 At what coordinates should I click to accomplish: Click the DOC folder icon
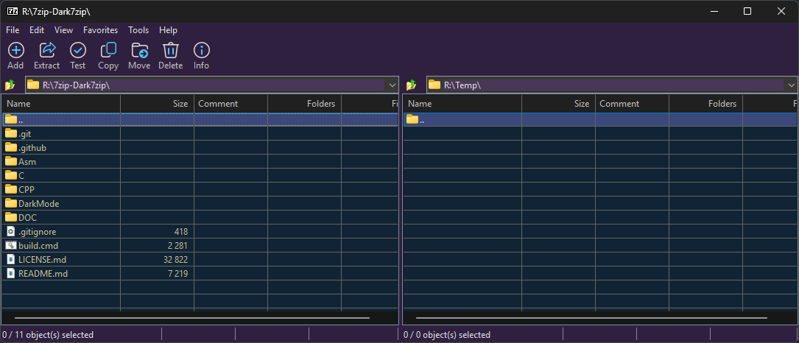[x=11, y=217]
